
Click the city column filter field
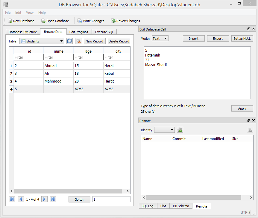[x=117, y=57]
